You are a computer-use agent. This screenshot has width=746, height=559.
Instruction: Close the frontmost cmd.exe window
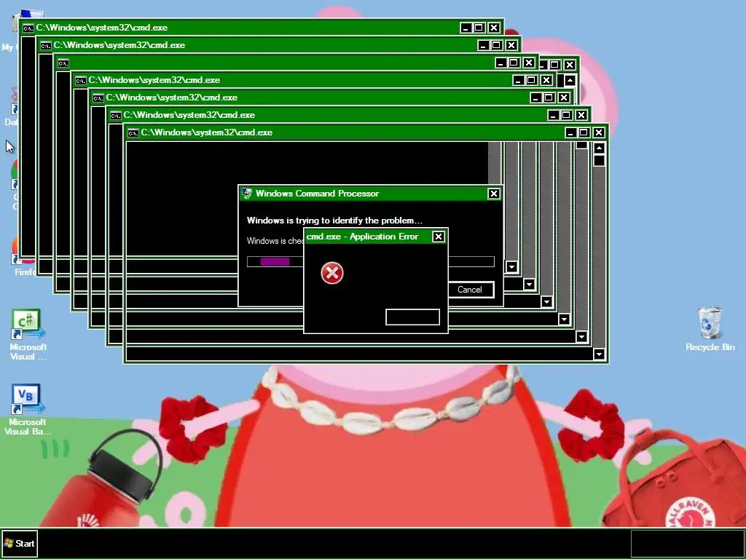pyautogui.click(x=599, y=132)
